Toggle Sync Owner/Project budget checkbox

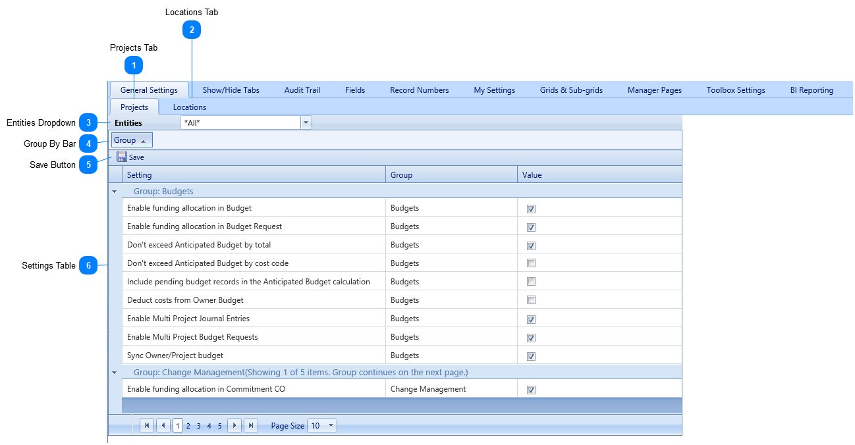(x=532, y=356)
